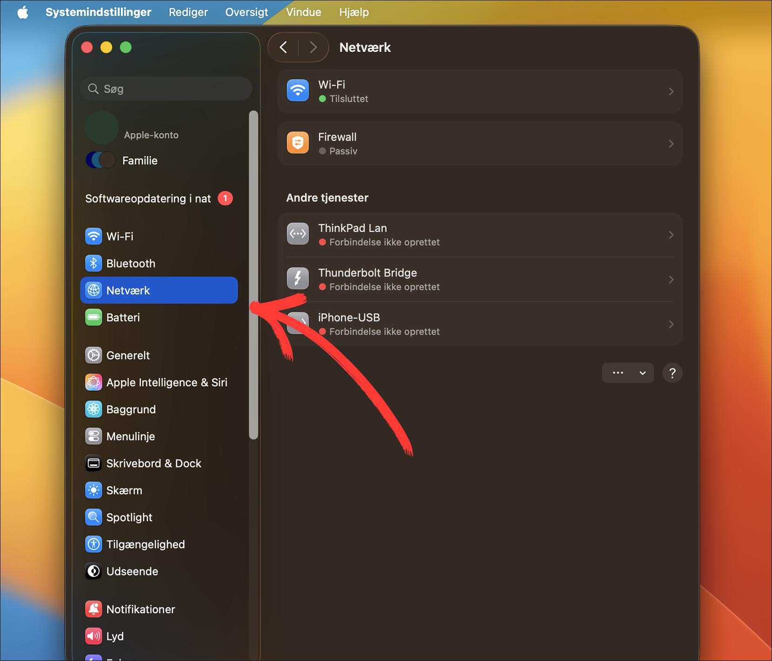Image resolution: width=772 pixels, height=661 pixels.
Task: Open the Systemindstillinger menu
Action: tap(98, 12)
